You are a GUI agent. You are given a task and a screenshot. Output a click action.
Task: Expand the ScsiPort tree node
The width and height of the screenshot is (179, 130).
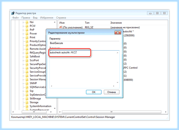coord(23,61)
